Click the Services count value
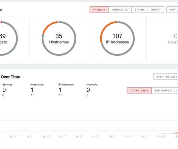 click(x=4, y=90)
